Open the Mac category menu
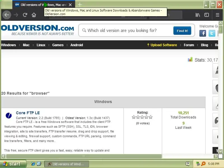Image resolution: width=224 pixels, height=168 pixels. [26, 45]
